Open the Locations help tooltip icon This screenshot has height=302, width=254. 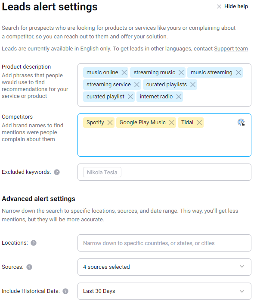[34, 243]
